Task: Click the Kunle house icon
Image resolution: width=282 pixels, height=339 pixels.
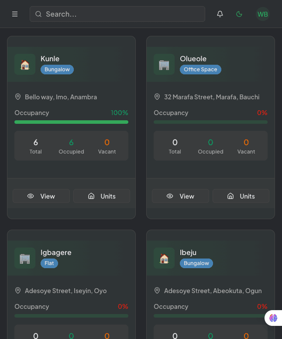Action: point(25,64)
